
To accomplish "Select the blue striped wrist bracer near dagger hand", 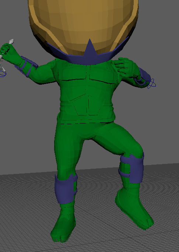I will click(x=27, y=67).
